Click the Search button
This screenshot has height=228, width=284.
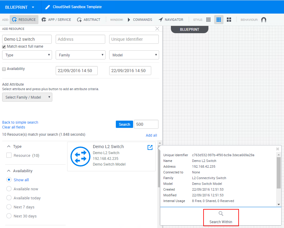tap(124, 124)
